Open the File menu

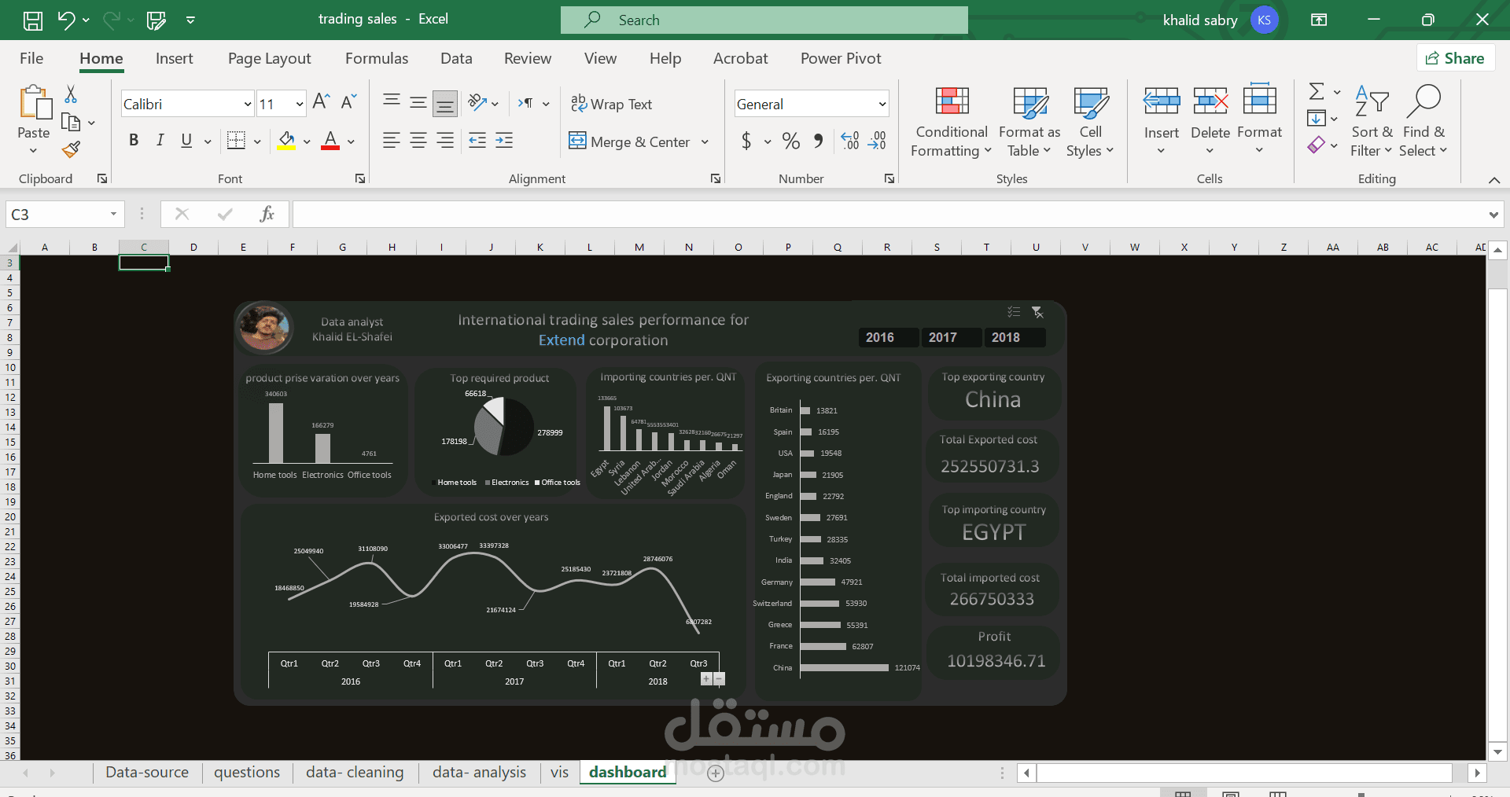(x=31, y=58)
